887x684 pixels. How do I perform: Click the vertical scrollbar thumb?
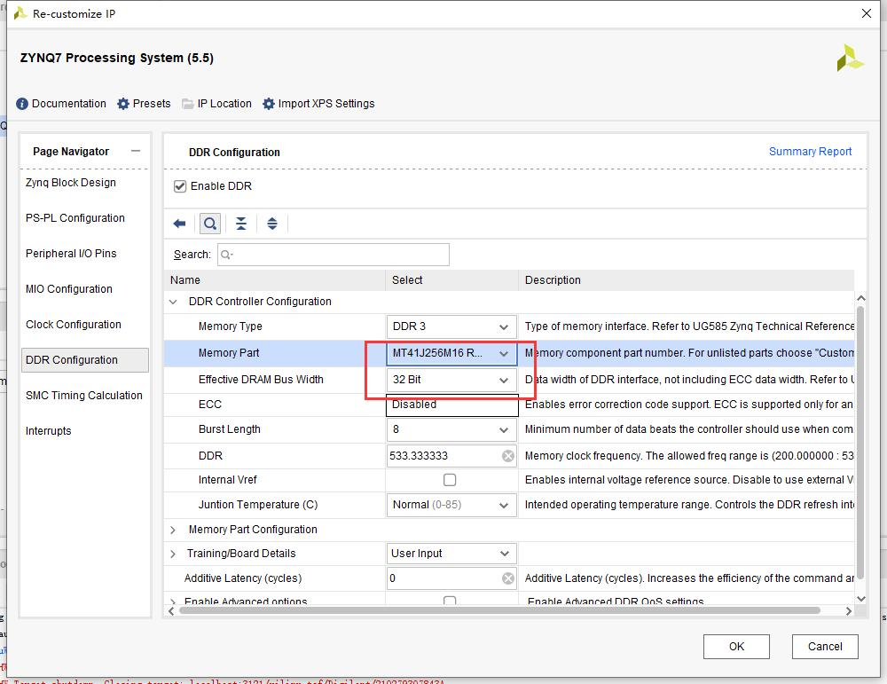coord(860,443)
